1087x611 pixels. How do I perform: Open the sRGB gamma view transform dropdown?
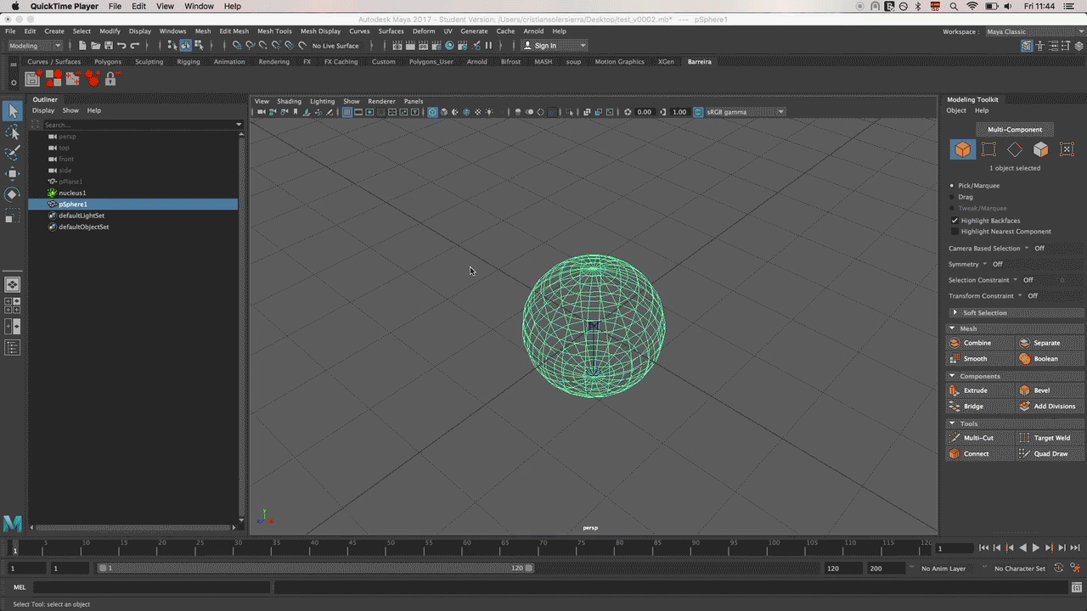tap(745, 112)
